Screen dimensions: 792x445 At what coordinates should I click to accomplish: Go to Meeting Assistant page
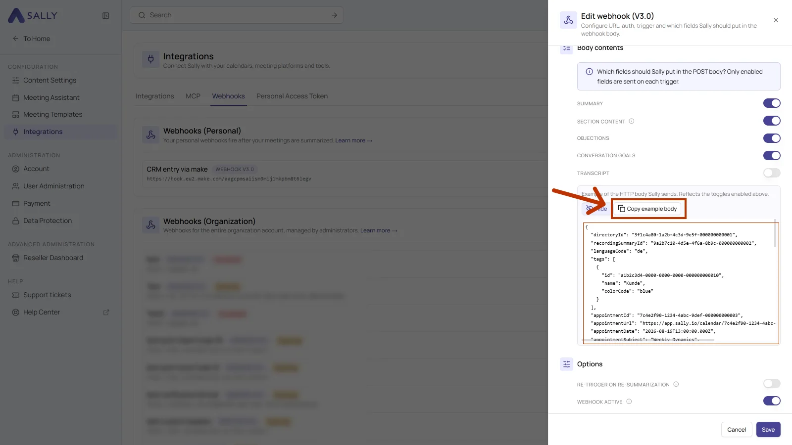61,97
